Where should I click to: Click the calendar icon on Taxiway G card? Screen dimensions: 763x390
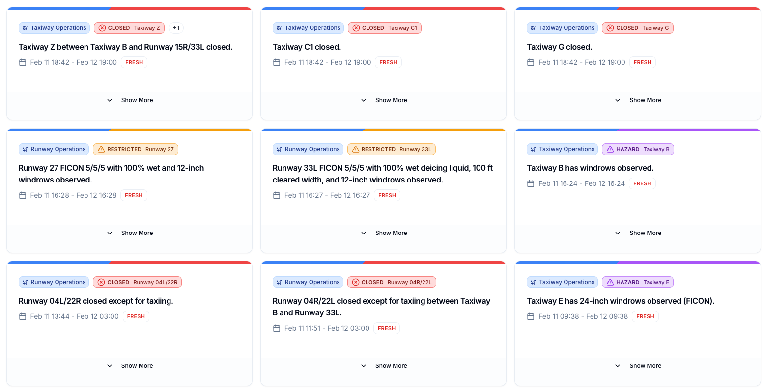[x=531, y=62]
